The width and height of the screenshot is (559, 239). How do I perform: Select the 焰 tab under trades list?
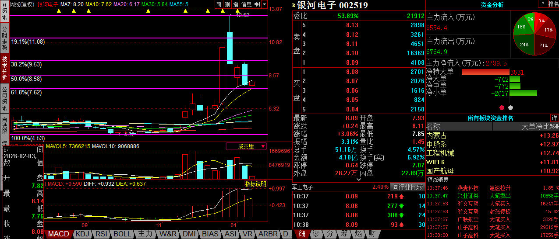click(357, 234)
